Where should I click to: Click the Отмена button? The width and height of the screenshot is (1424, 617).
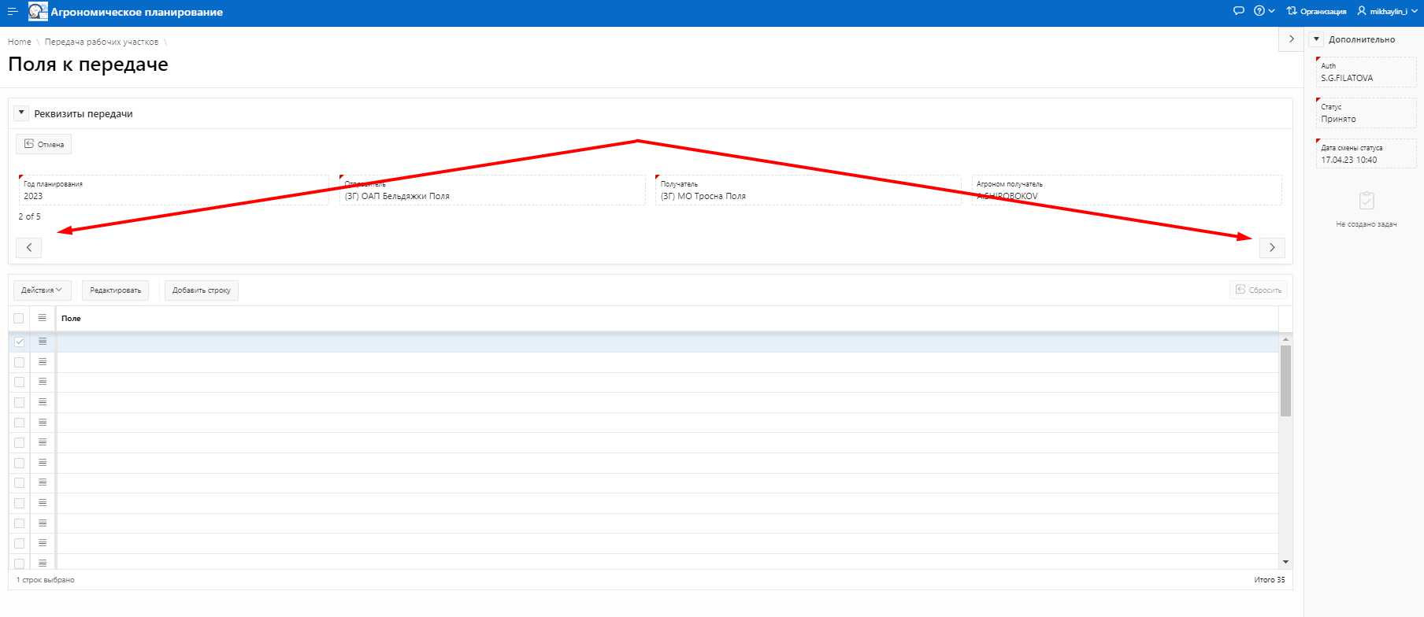[x=44, y=144]
